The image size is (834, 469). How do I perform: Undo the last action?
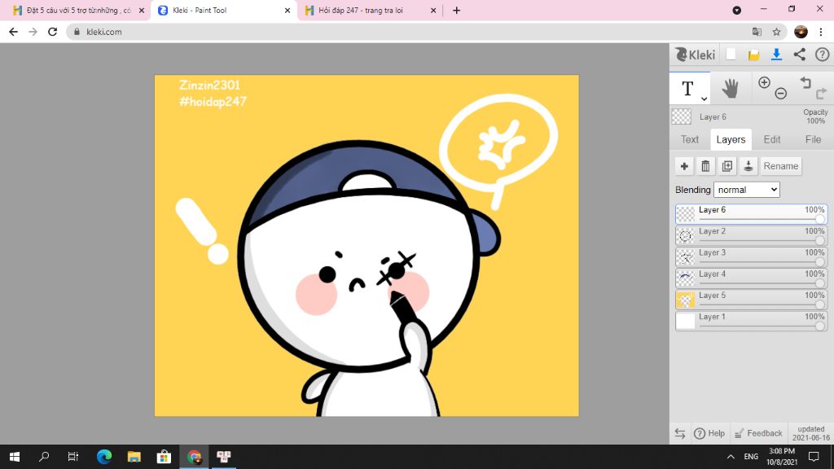click(805, 82)
